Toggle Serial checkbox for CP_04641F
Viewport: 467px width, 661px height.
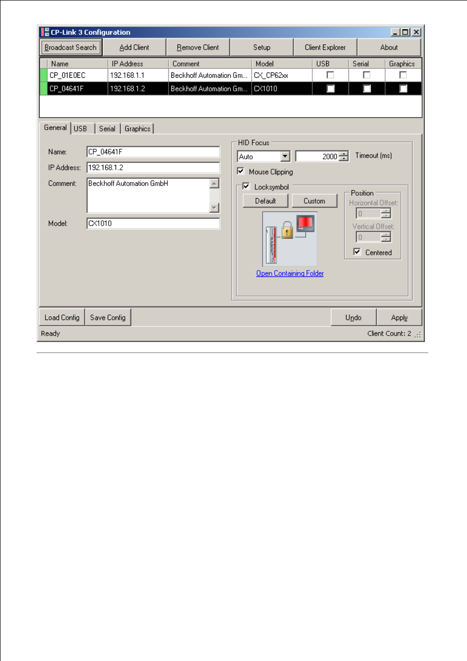(x=367, y=89)
